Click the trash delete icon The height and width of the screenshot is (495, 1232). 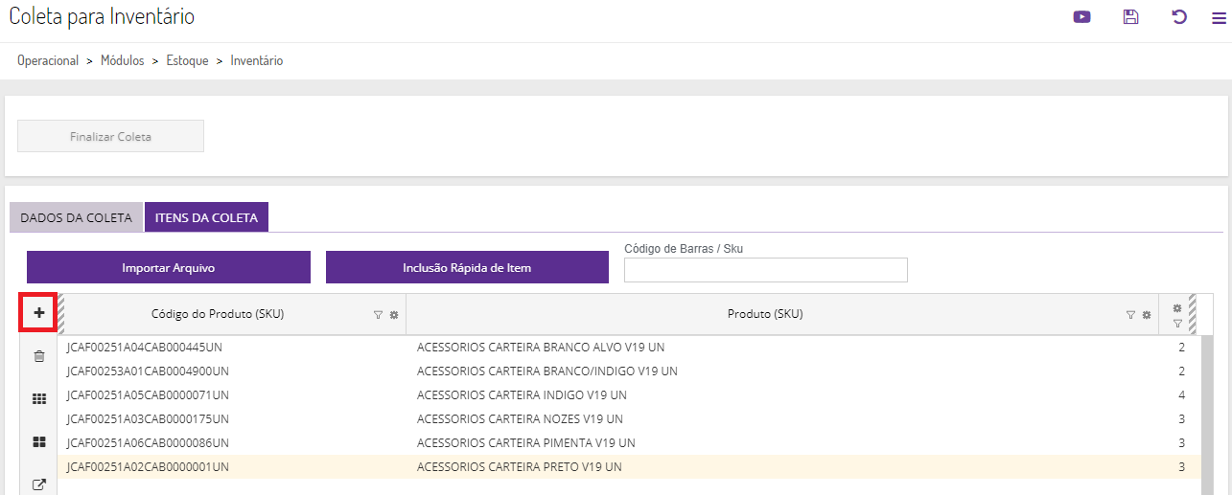pos(39,356)
